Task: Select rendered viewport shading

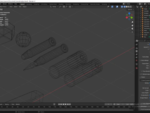Action: (x=131, y=7)
